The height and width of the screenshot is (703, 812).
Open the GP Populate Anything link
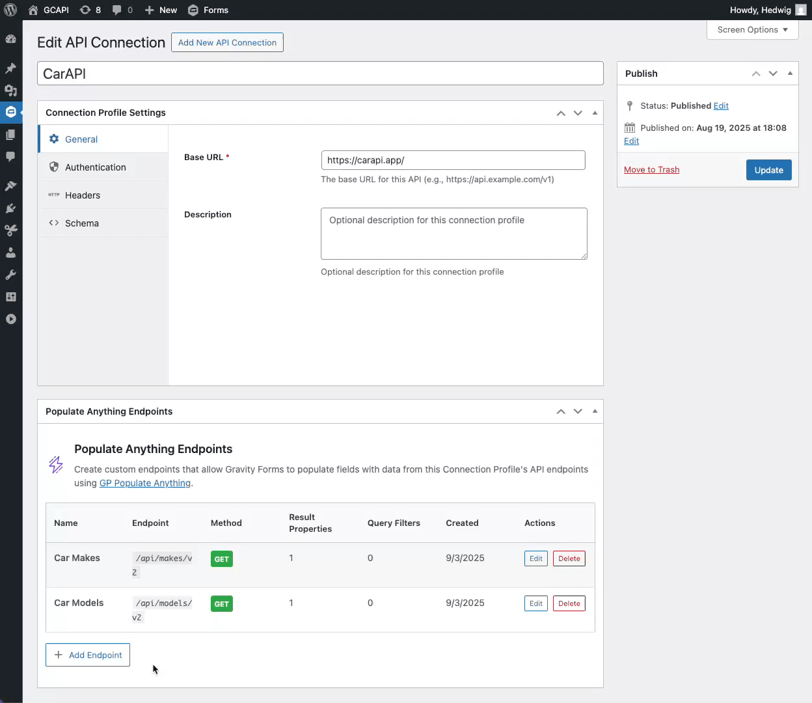coord(145,483)
